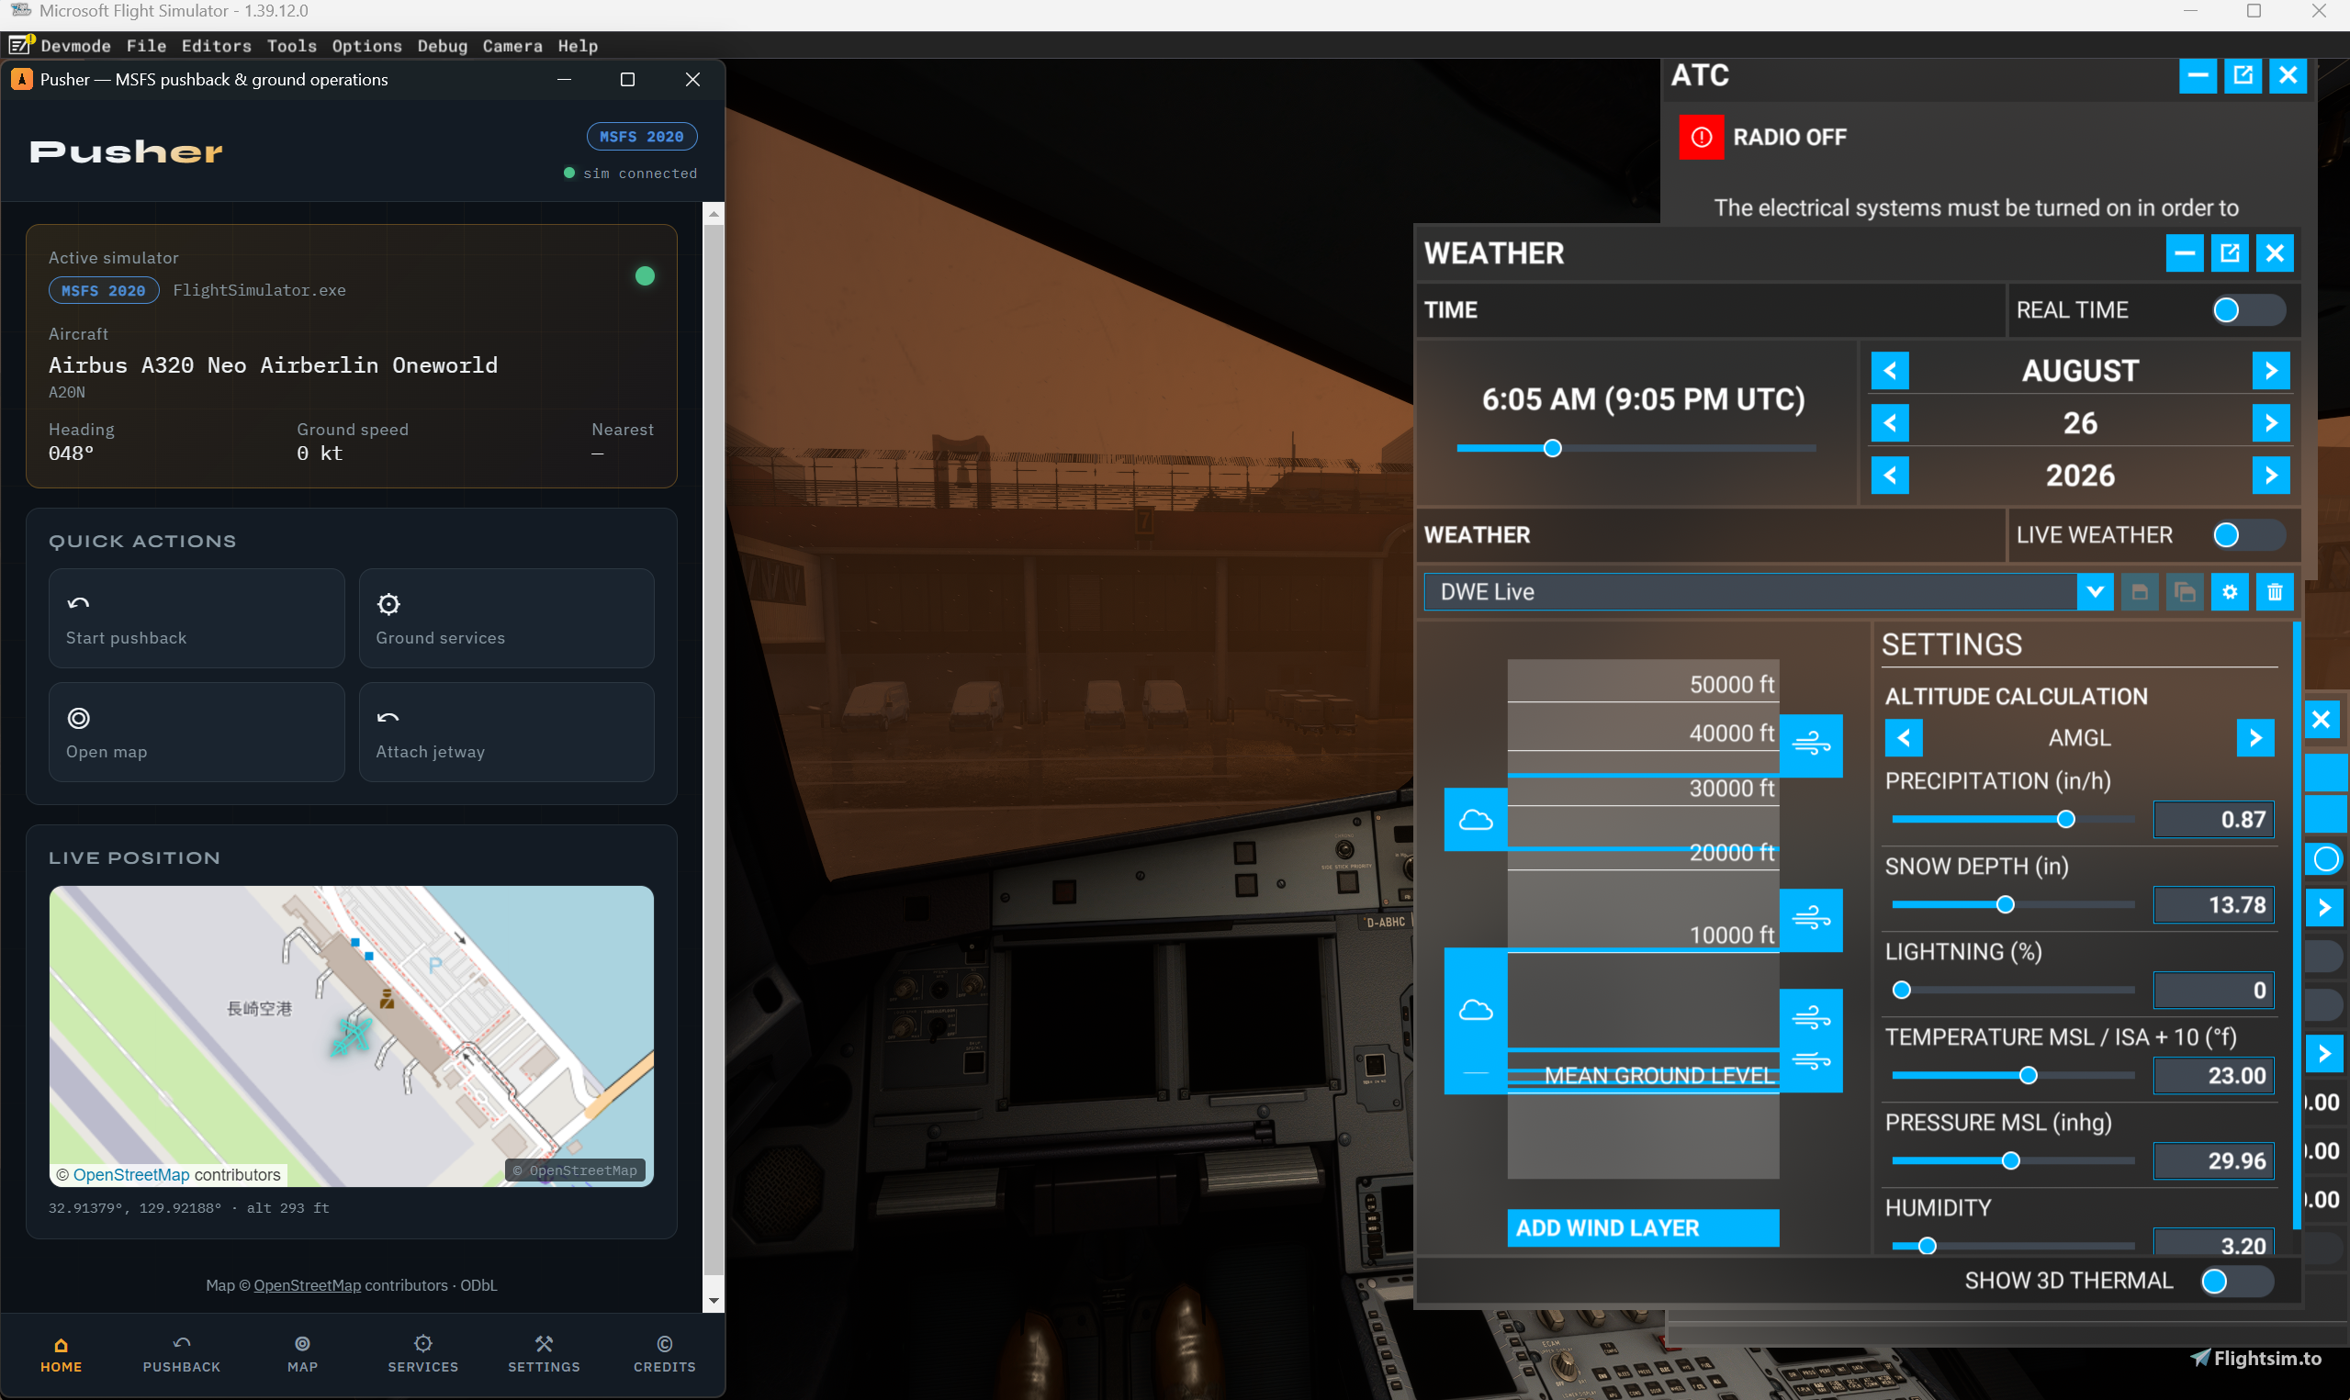Click the Add Wind Layer button
This screenshot has height=1400, width=2350.
click(x=1643, y=1228)
